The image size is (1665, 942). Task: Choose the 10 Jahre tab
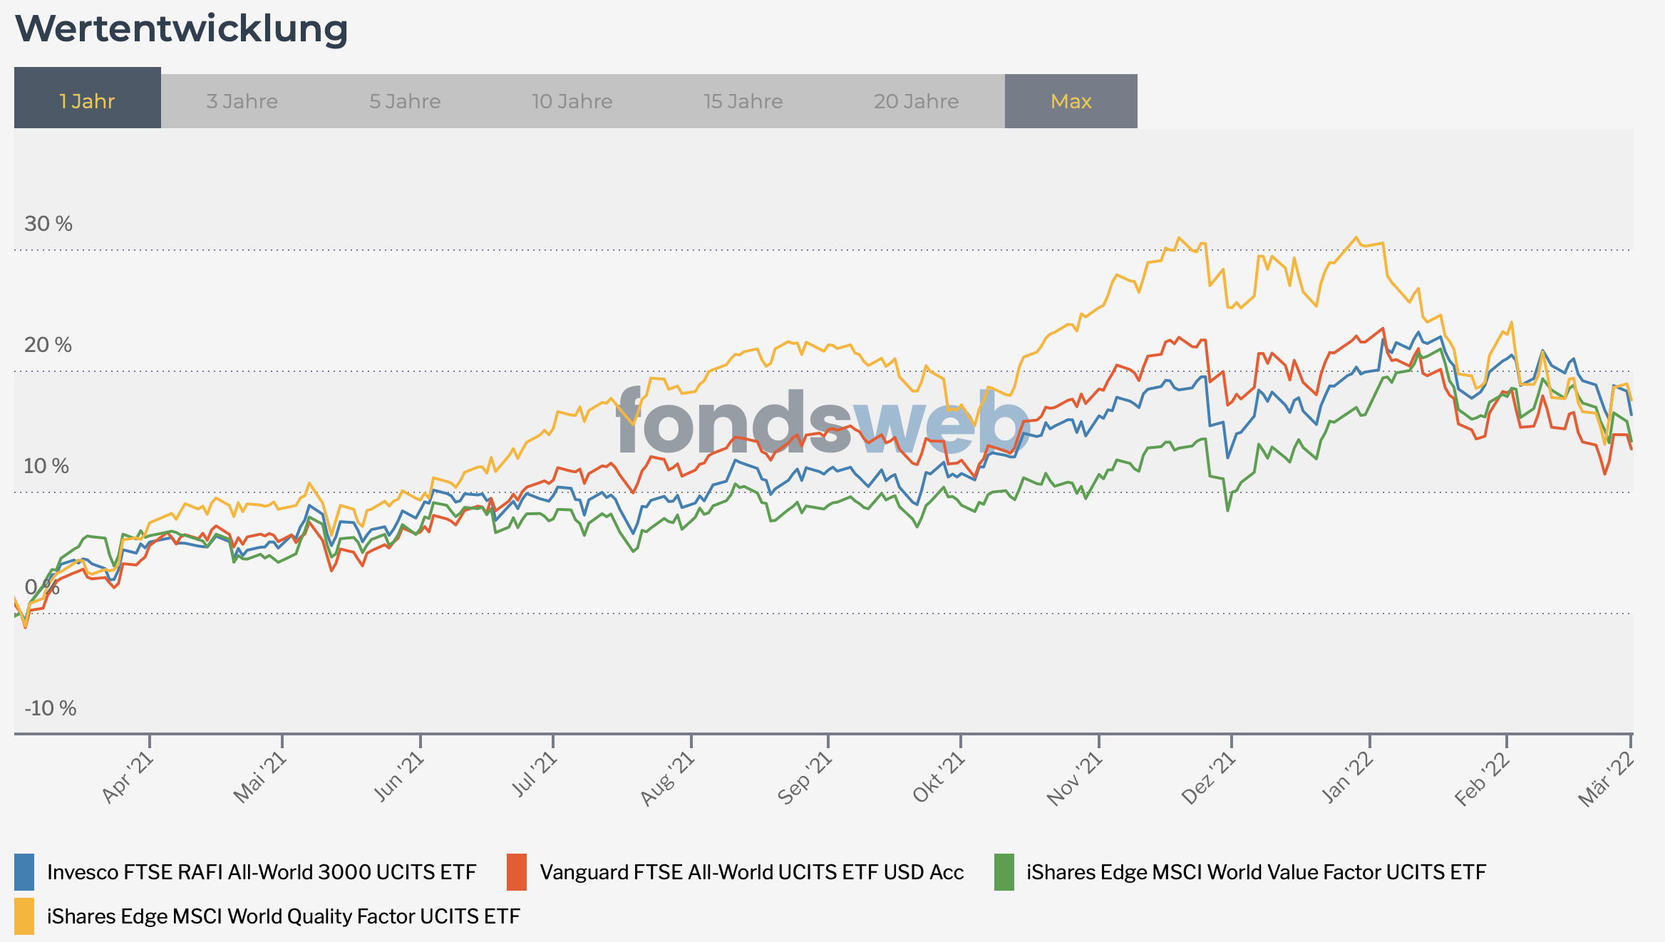point(572,101)
